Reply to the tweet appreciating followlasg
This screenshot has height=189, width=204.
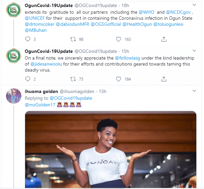[x=28, y=79]
